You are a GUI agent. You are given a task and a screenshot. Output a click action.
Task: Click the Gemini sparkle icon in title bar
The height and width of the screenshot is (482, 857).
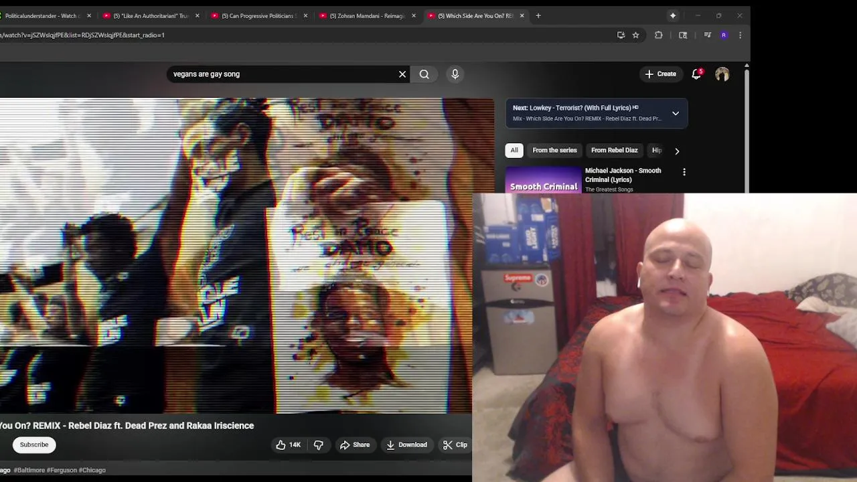673,15
